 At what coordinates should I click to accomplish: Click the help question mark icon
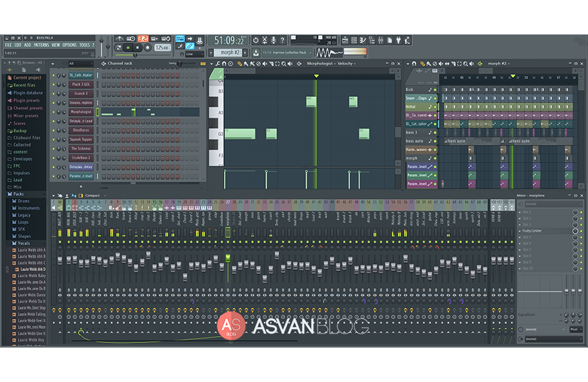pyautogui.click(x=283, y=40)
